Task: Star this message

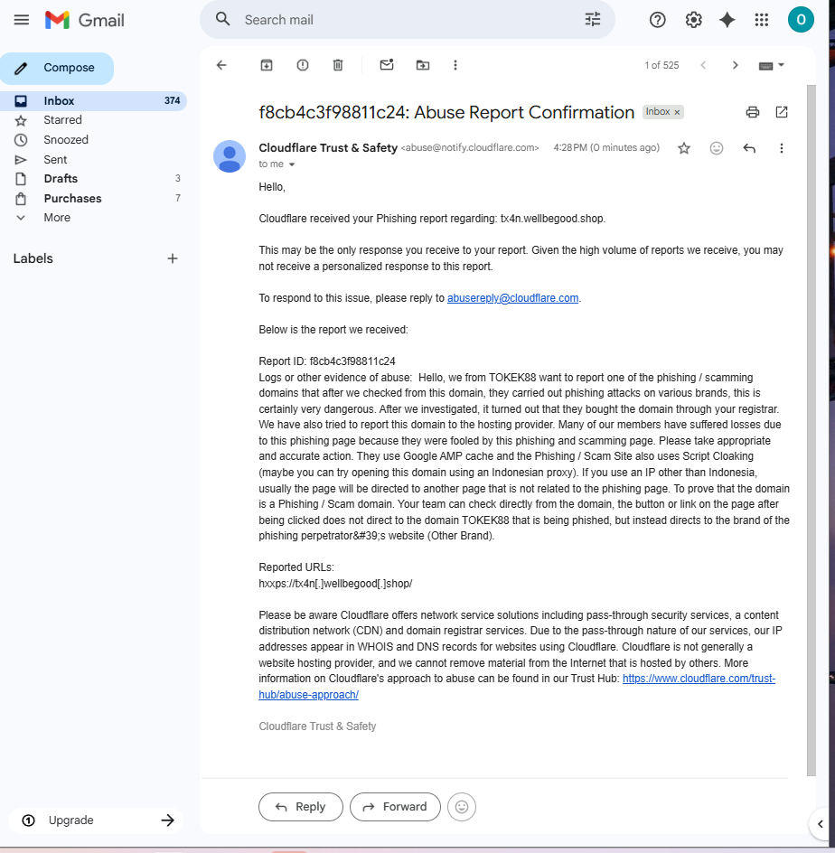Action: coord(684,148)
